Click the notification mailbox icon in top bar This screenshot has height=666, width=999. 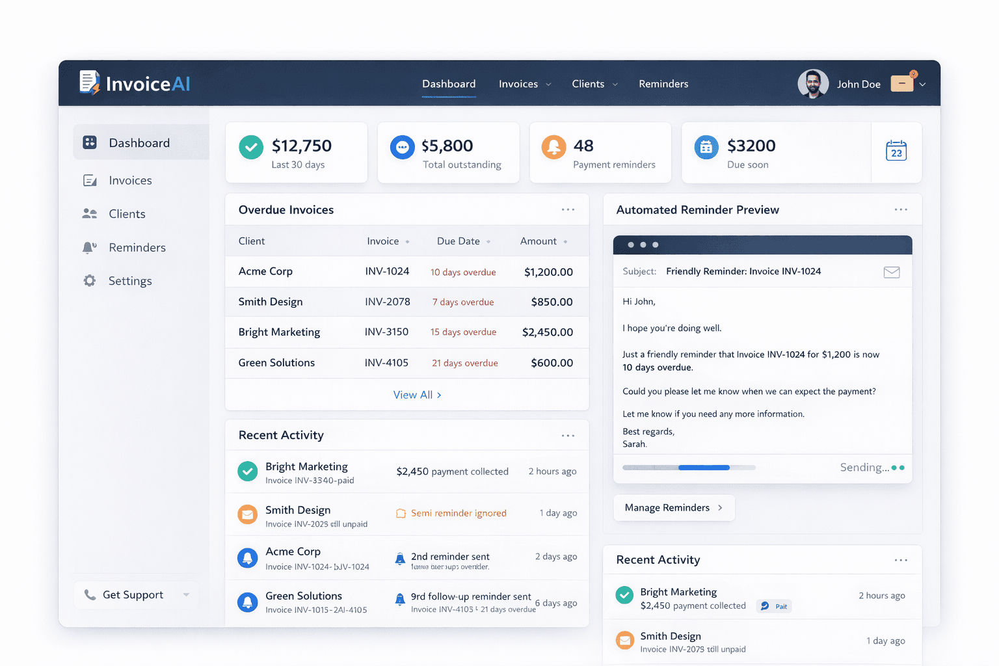(902, 83)
